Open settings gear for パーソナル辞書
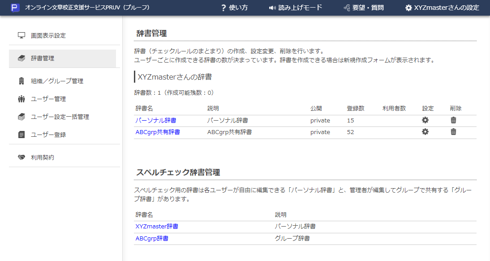 pyautogui.click(x=425, y=120)
